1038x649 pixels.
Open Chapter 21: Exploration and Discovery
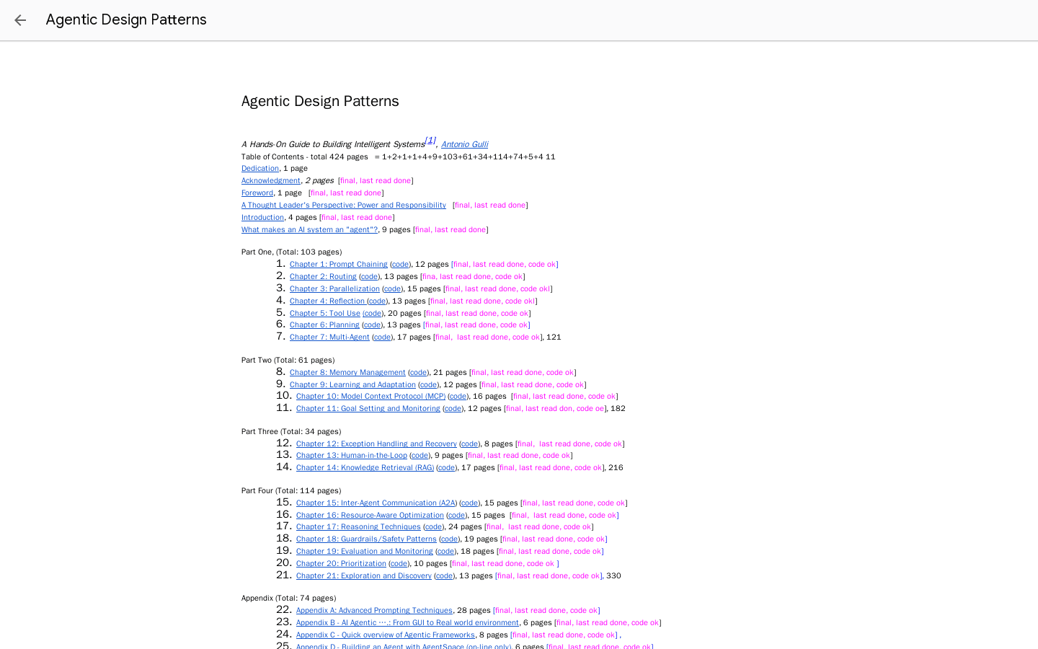(363, 575)
